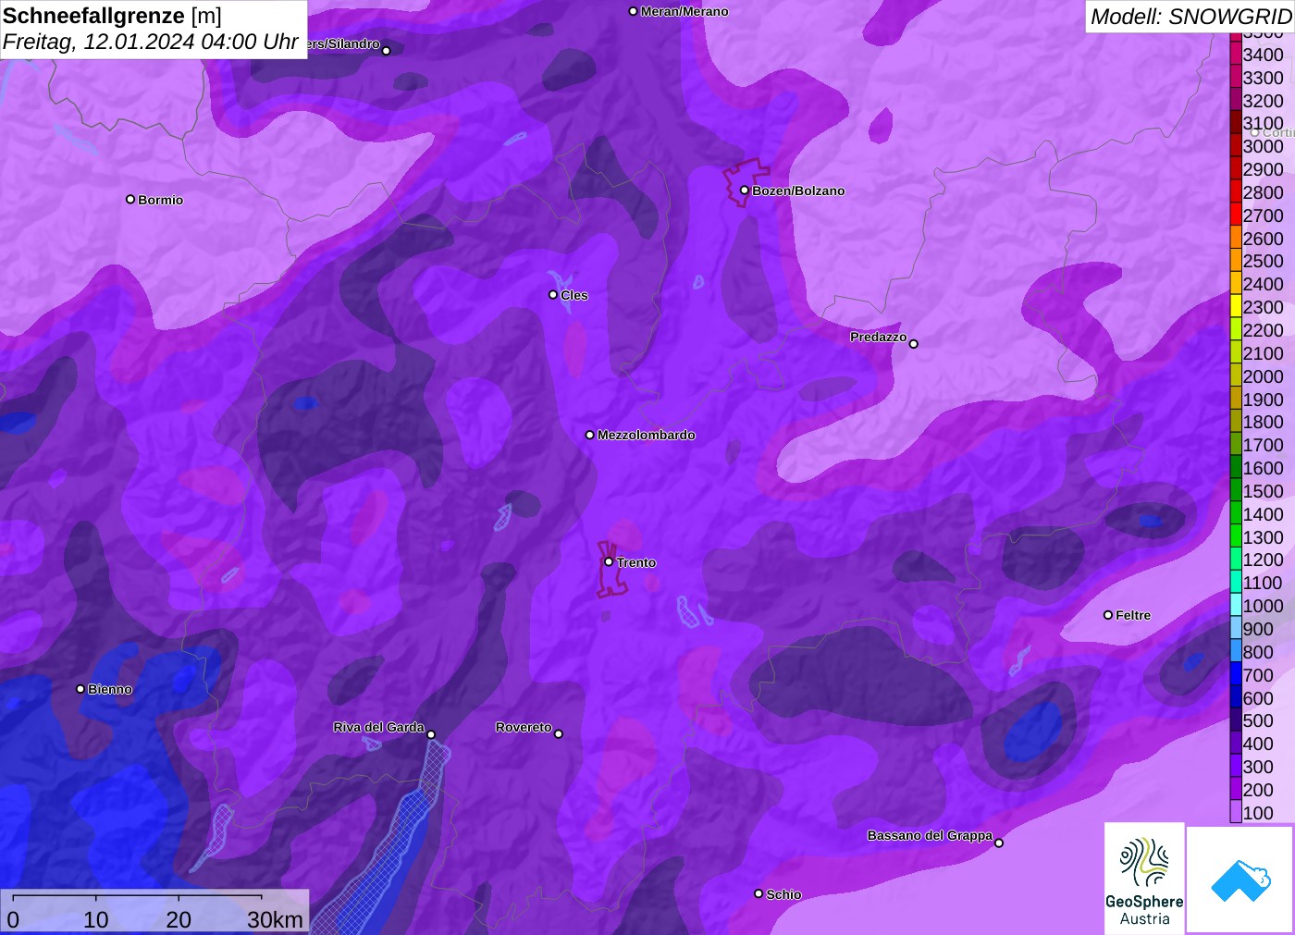Viewport: 1295px width, 935px height.
Task: Click the legend value 2900
Action: click(1263, 169)
